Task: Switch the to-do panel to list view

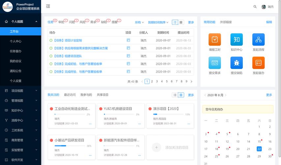Action: point(175,22)
